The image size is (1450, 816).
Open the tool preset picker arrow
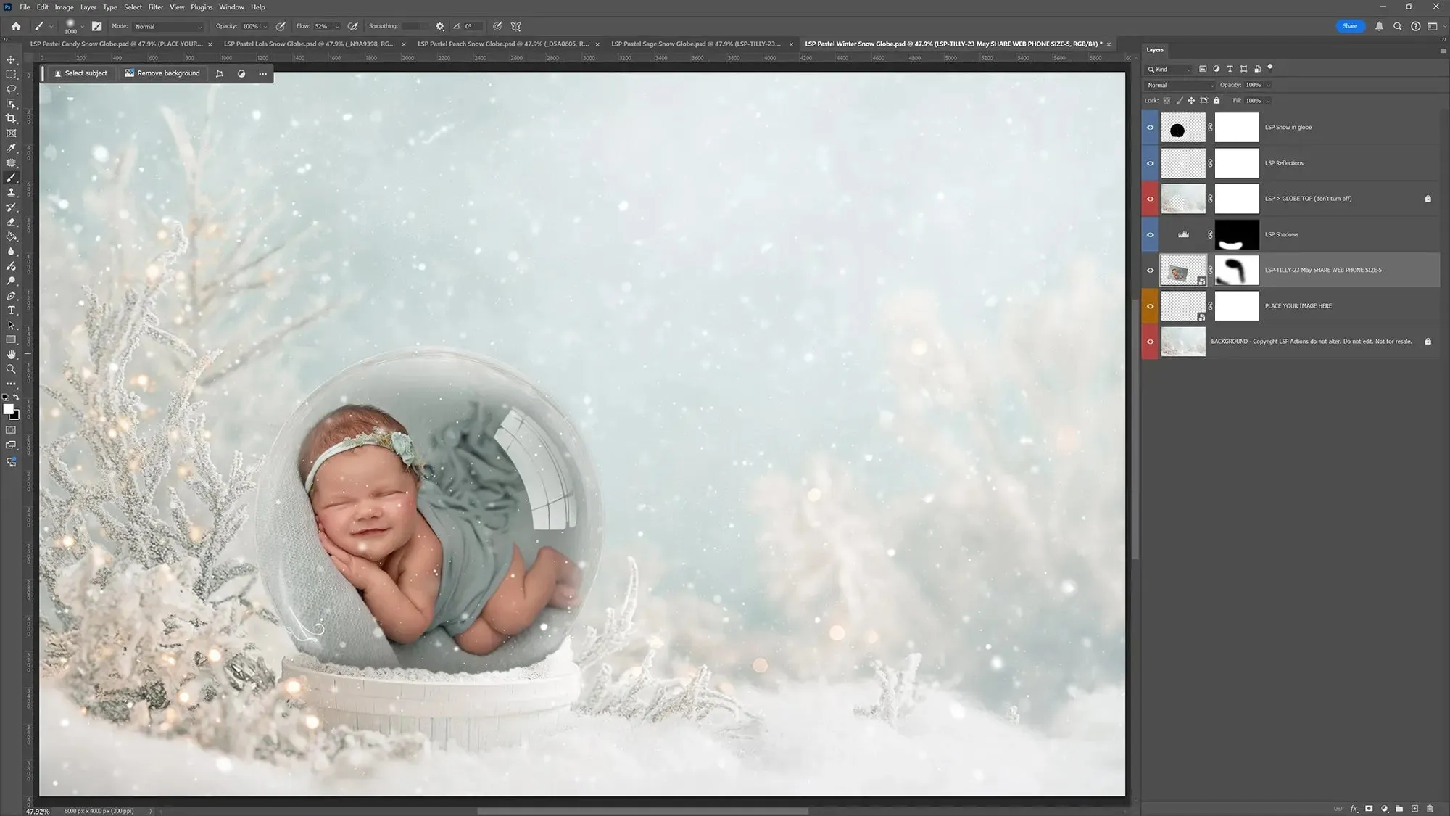51,26
